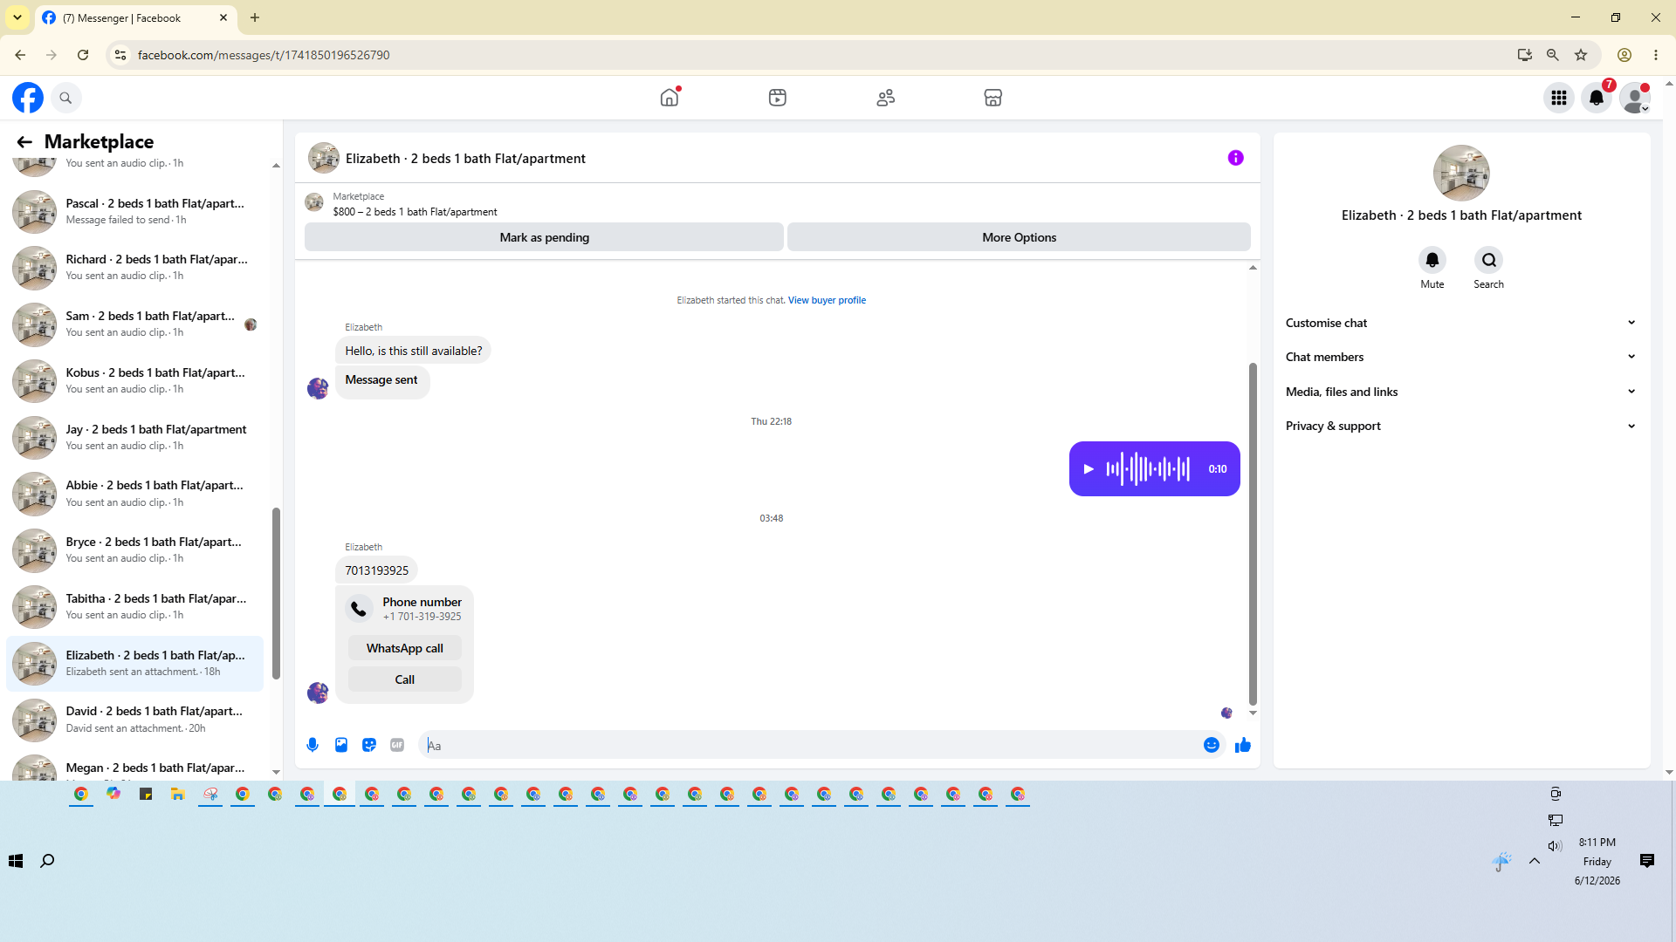Open Sam's apartment conversation
The height and width of the screenshot is (942, 1676).
(x=134, y=324)
